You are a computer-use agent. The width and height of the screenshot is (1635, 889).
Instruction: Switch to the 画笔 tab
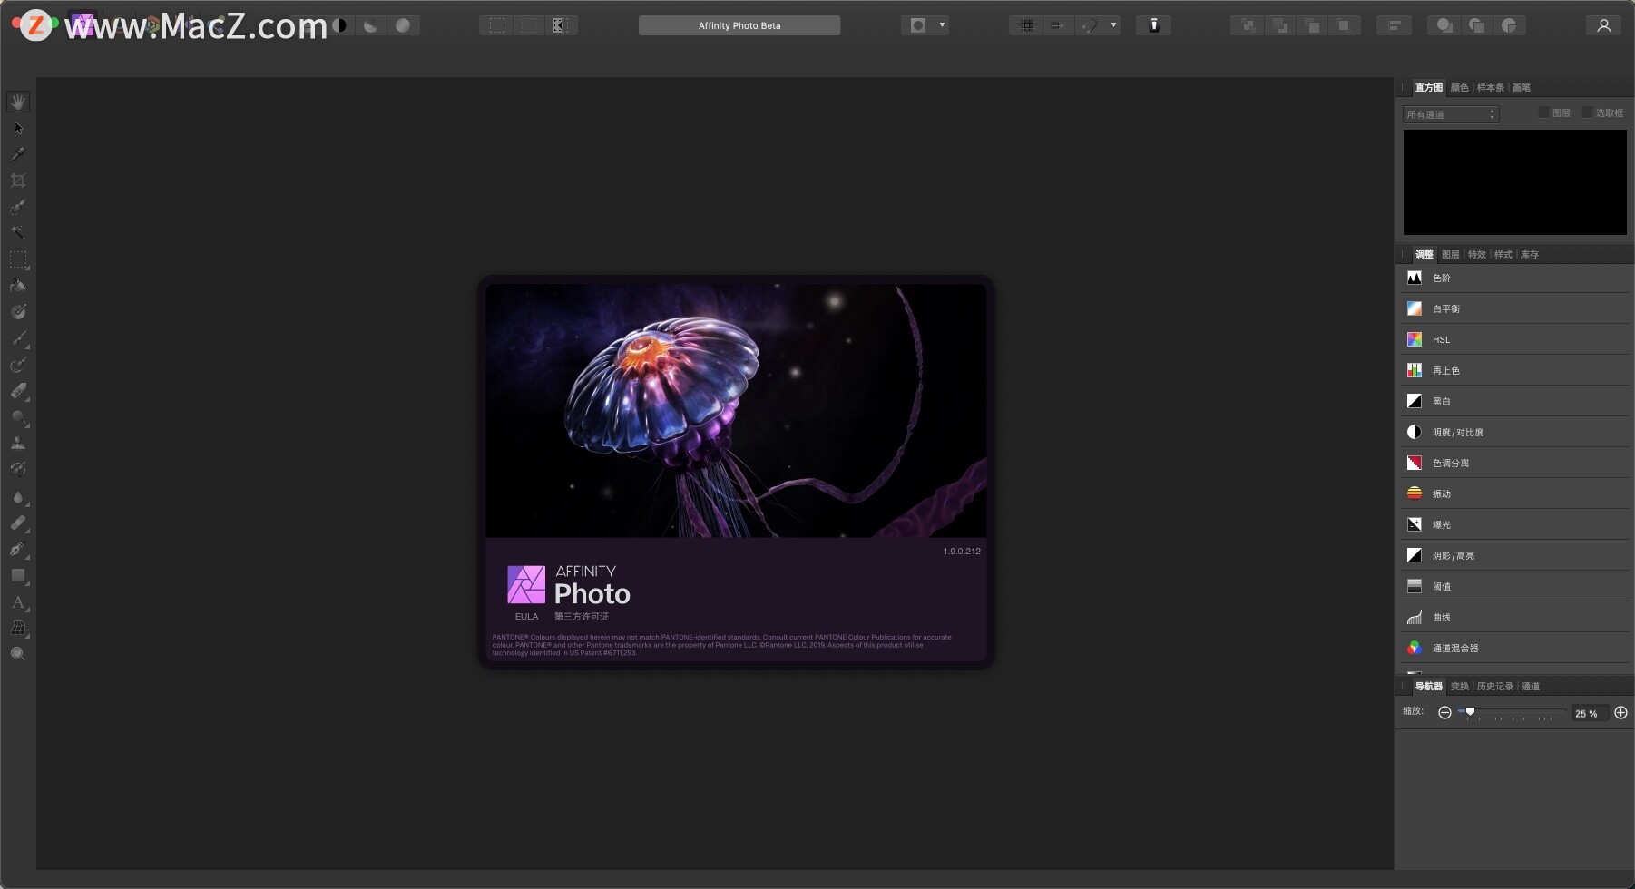click(1522, 88)
